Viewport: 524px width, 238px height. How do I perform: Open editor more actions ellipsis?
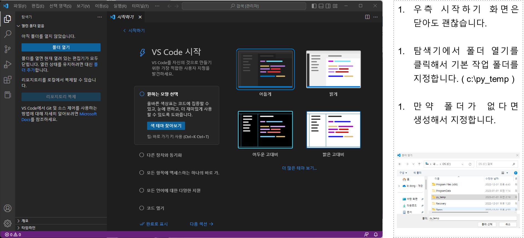tap(376, 17)
